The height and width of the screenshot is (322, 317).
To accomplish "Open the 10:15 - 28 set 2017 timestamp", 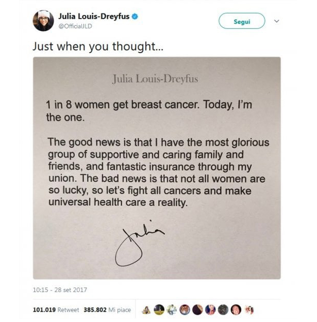I will (60, 290).
